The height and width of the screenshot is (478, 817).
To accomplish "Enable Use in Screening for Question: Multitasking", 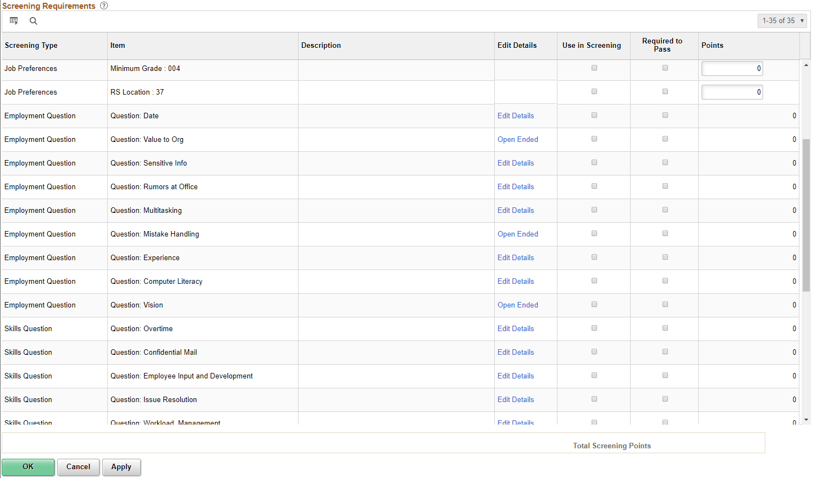I will click(594, 210).
